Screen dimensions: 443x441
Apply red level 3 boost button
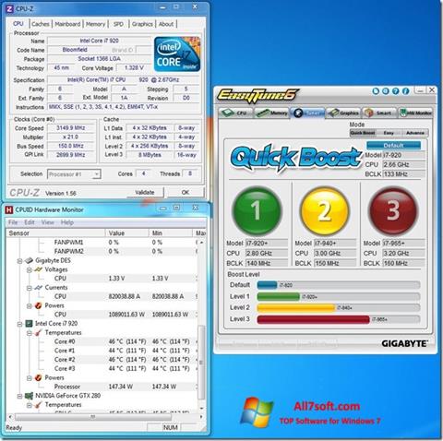coord(393,211)
